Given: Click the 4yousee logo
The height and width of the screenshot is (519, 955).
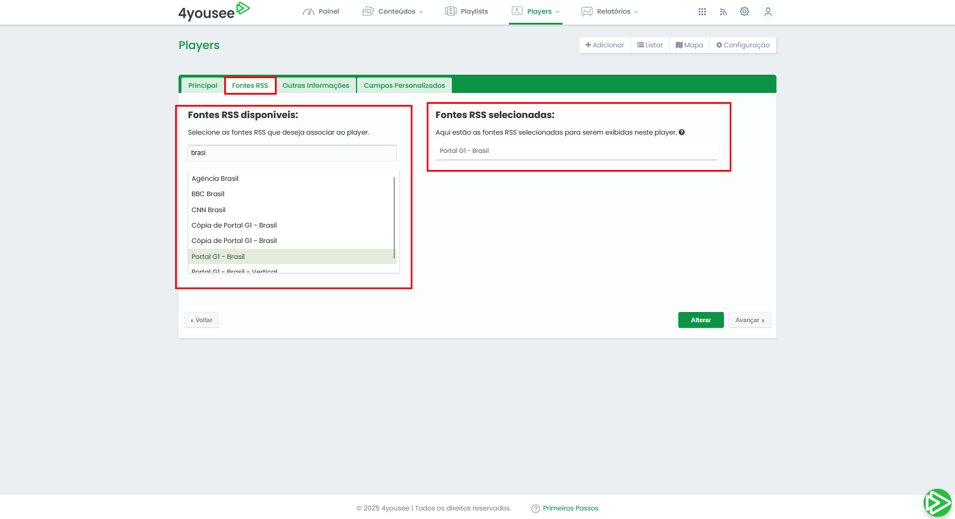Looking at the screenshot, I should [x=214, y=11].
